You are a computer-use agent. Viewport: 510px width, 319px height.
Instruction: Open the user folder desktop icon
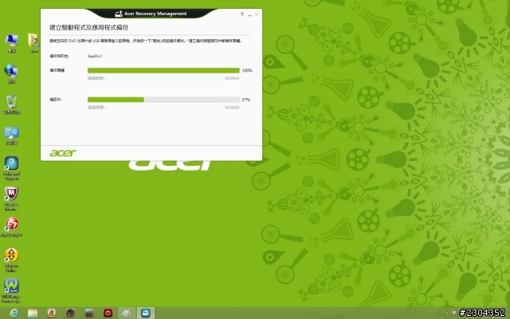point(33,41)
